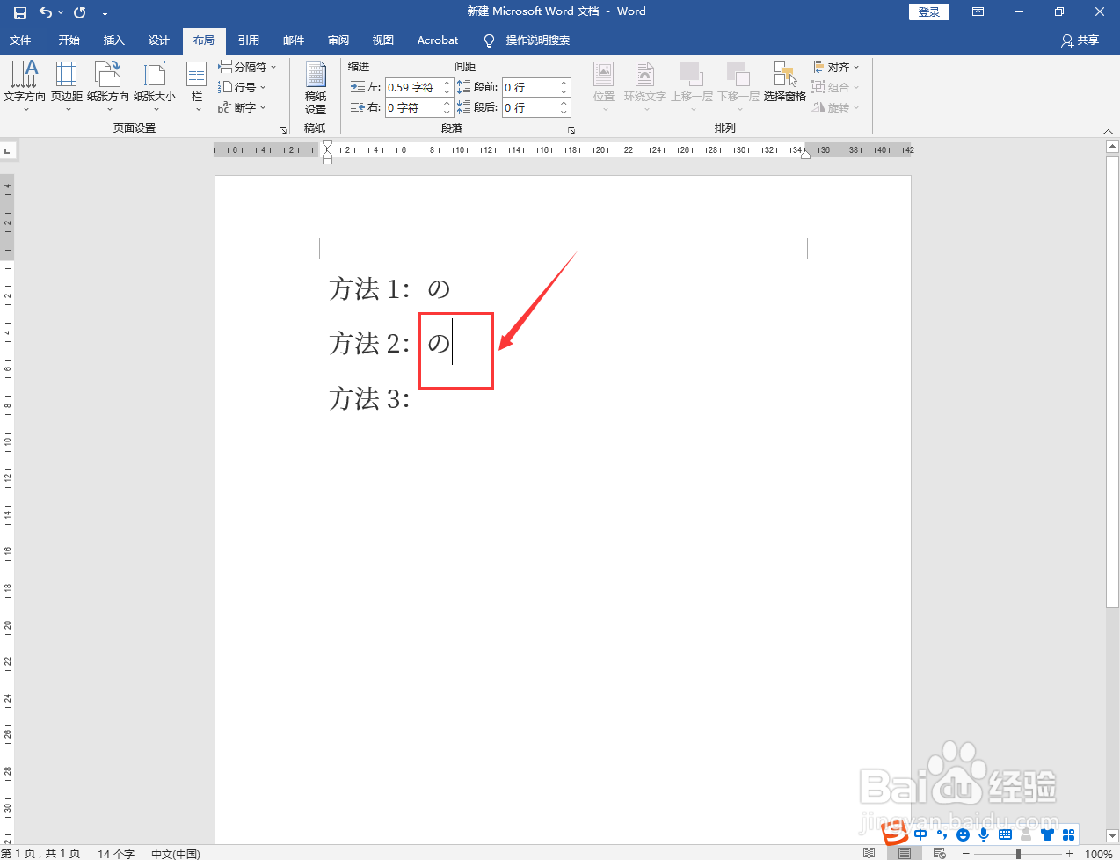Click the Sogou input method logo
The image size is (1120, 860).
click(x=894, y=834)
